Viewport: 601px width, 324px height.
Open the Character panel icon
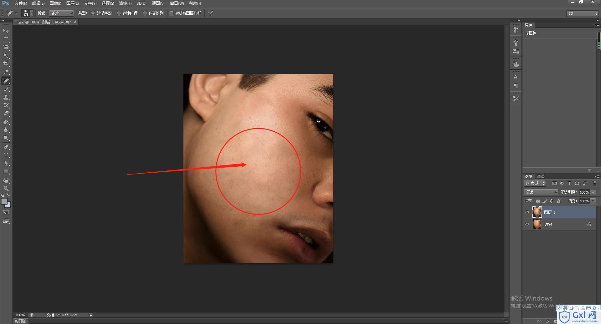click(516, 77)
